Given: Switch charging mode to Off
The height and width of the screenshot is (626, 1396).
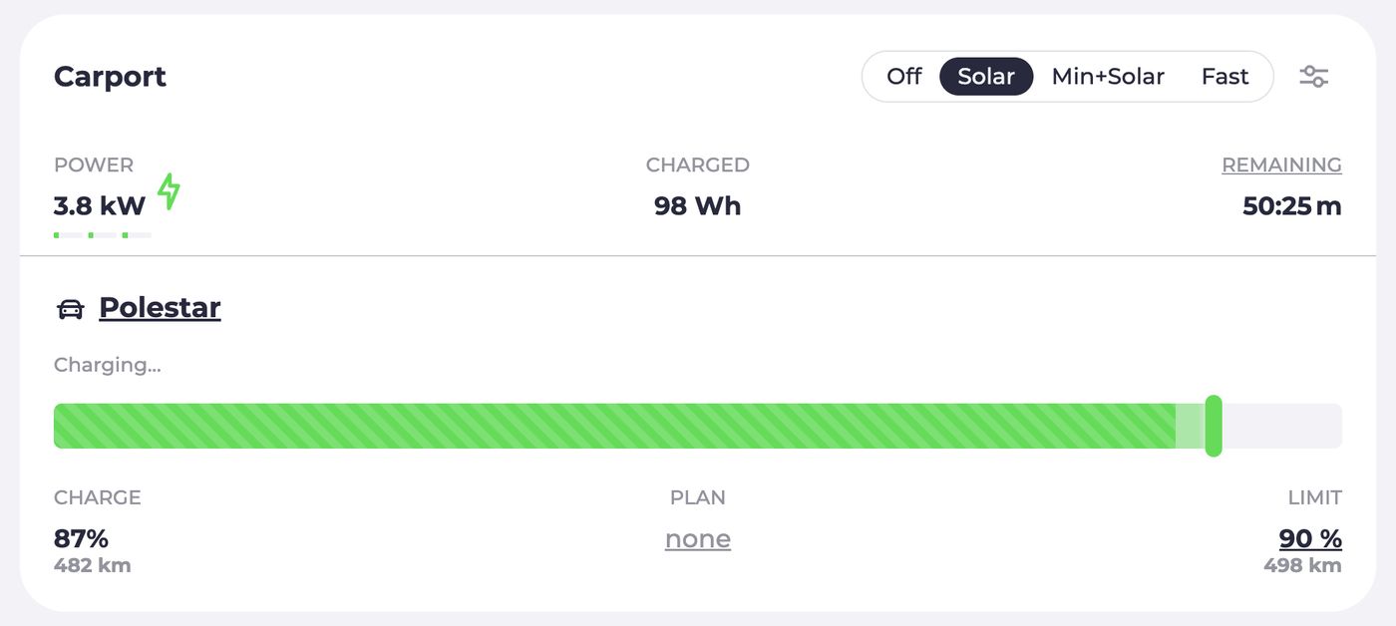Looking at the screenshot, I should point(903,77).
